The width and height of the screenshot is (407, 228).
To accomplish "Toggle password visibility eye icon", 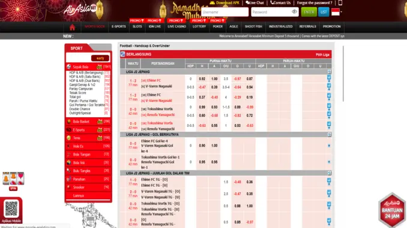I will tap(294, 11).
